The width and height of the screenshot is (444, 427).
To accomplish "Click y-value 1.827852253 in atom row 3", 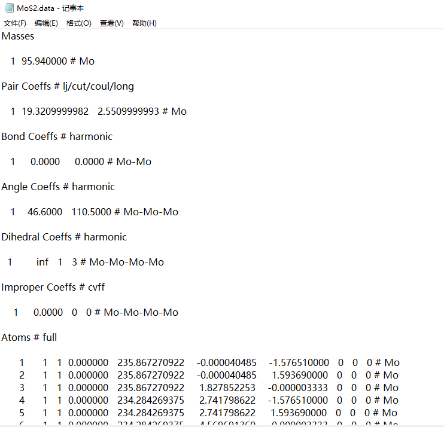I will [227, 388].
